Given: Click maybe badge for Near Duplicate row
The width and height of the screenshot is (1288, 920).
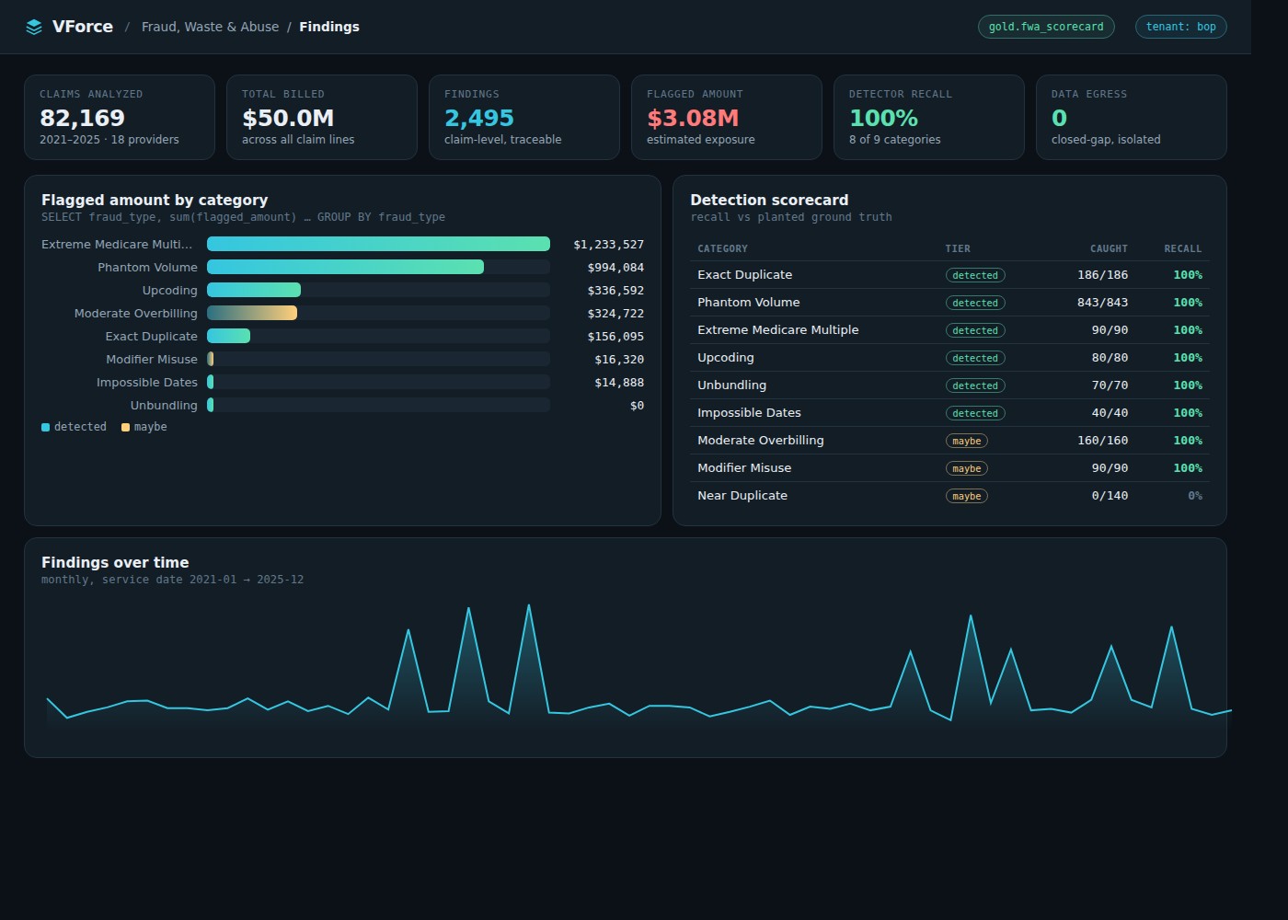Looking at the screenshot, I should coord(967,496).
